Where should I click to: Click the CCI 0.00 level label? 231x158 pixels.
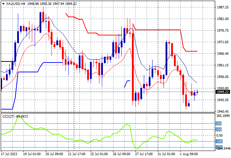[x=219, y=136]
